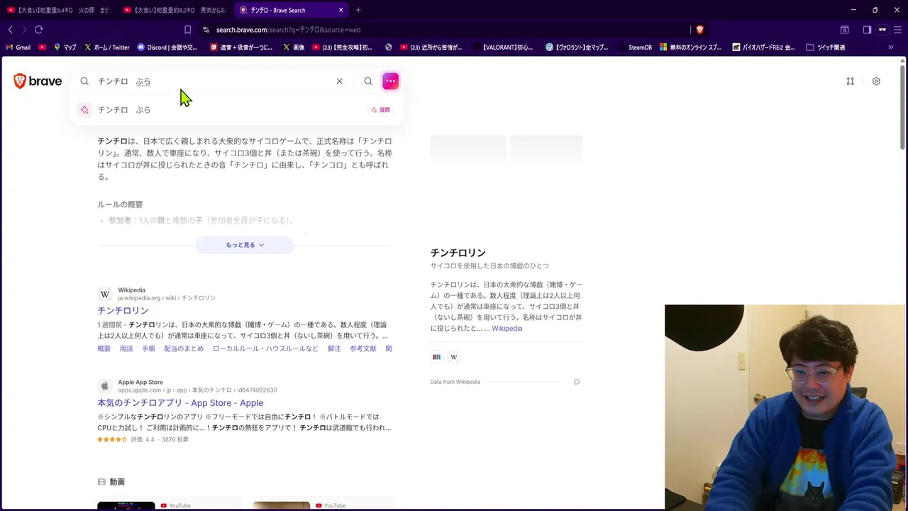Open the Leo glasses icon in toolbar
908x511 pixels.
click(882, 30)
